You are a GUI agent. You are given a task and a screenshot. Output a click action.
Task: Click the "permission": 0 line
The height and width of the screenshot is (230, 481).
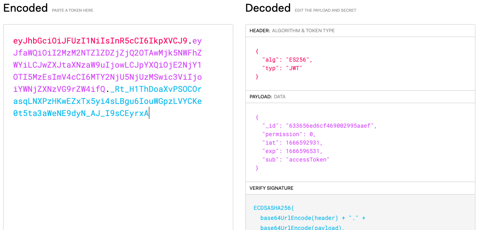pyautogui.click(x=289, y=134)
